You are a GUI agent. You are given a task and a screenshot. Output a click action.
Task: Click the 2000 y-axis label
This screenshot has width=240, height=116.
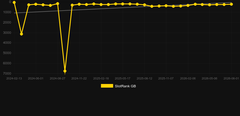pyautogui.click(x=7, y=22)
